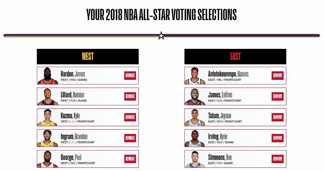Remove Kyle Kuzma from selections

click(x=130, y=117)
